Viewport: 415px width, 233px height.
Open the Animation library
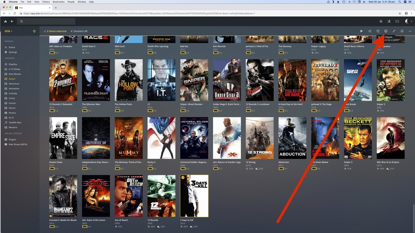pos(14,89)
